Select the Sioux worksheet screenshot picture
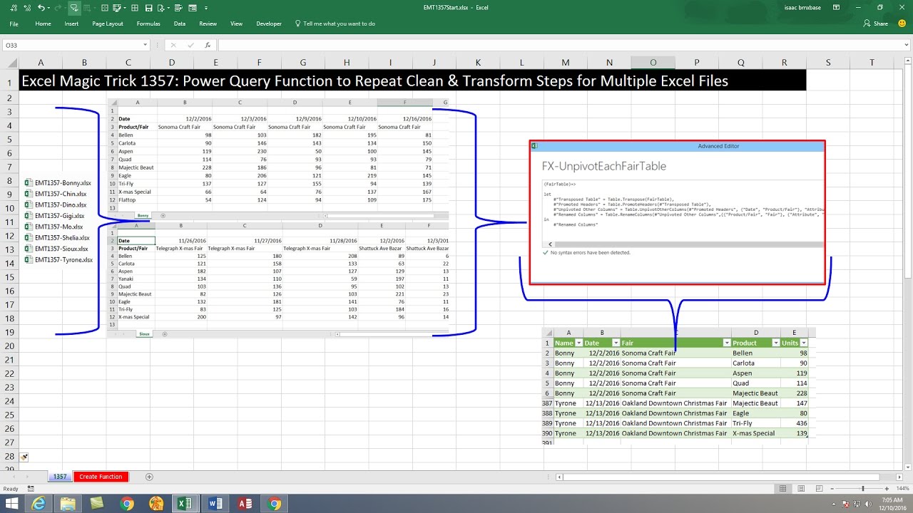Image resolution: width=913 pixels, height=513 pixels. 277,279
